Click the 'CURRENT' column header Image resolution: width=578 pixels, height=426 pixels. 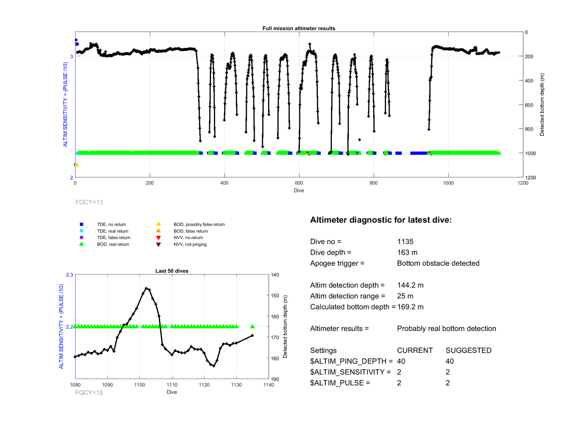click(x=415, y=350)
